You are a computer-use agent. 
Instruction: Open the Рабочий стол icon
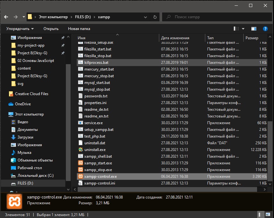[13, 168]
